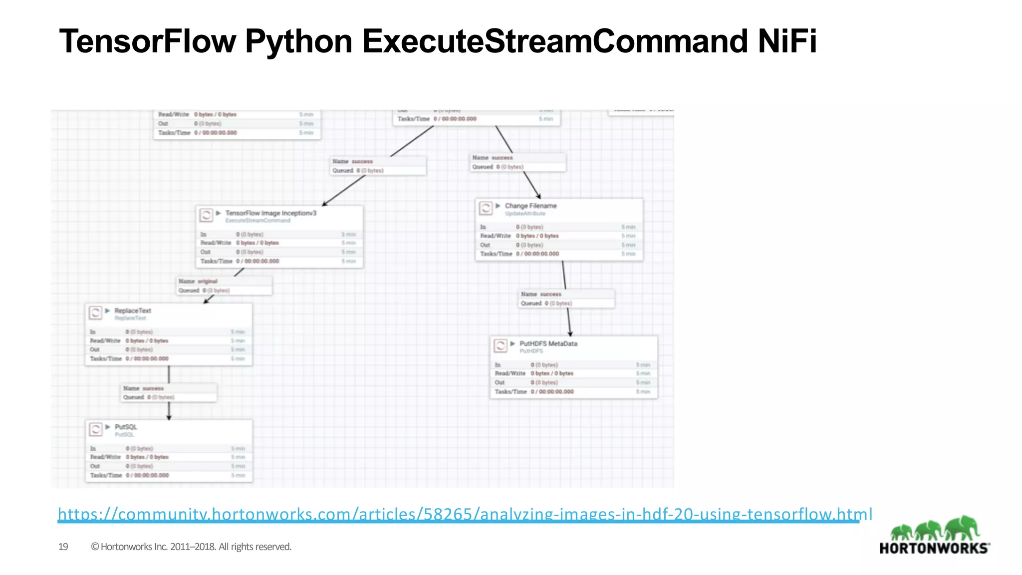Screen dimensions: 1022x575
Task: Click the success connection above PutSQL
Action: click(x=169, y=392)
